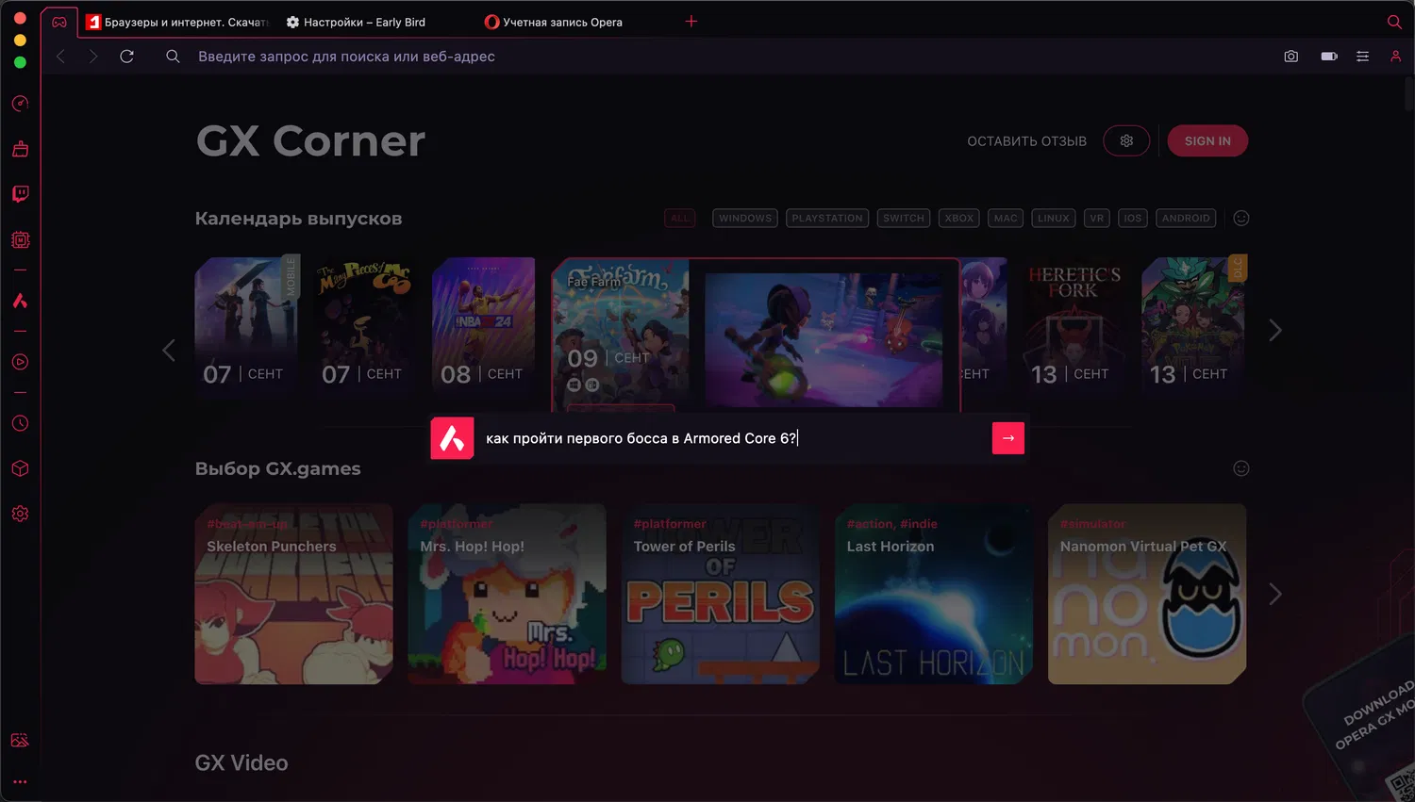
Task: Click the smiley icon beside release calendar filters
Action: [x=1241, y=218]
